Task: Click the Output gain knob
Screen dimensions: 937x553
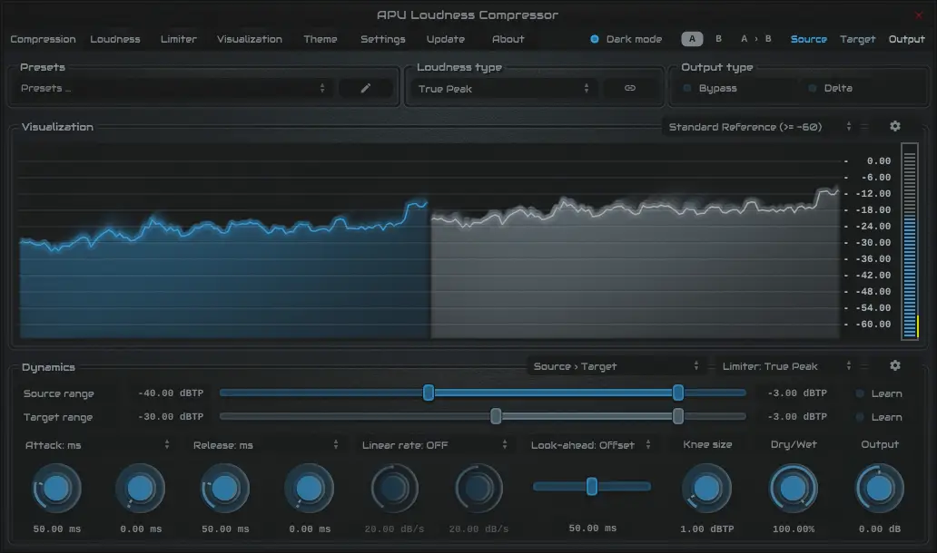Action: click(880, 490)
